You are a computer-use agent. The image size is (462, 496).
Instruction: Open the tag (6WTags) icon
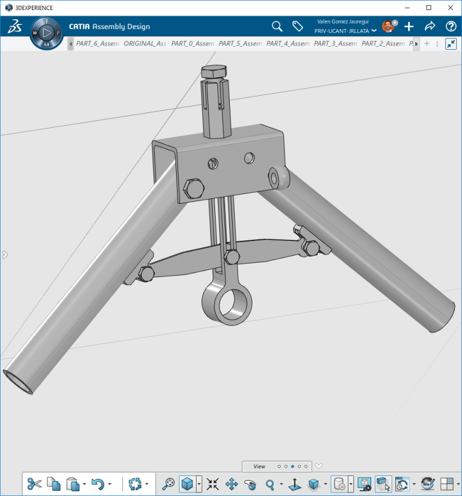[x=298, y=26]
